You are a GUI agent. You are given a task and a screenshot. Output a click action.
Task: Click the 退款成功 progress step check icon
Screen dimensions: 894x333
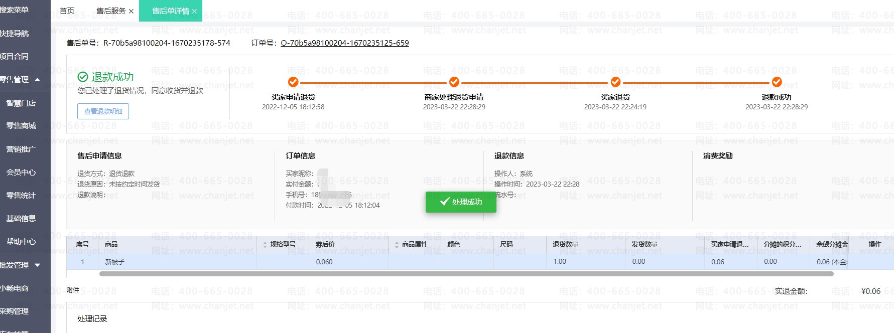pyautogui.click(x=777, y=82)
